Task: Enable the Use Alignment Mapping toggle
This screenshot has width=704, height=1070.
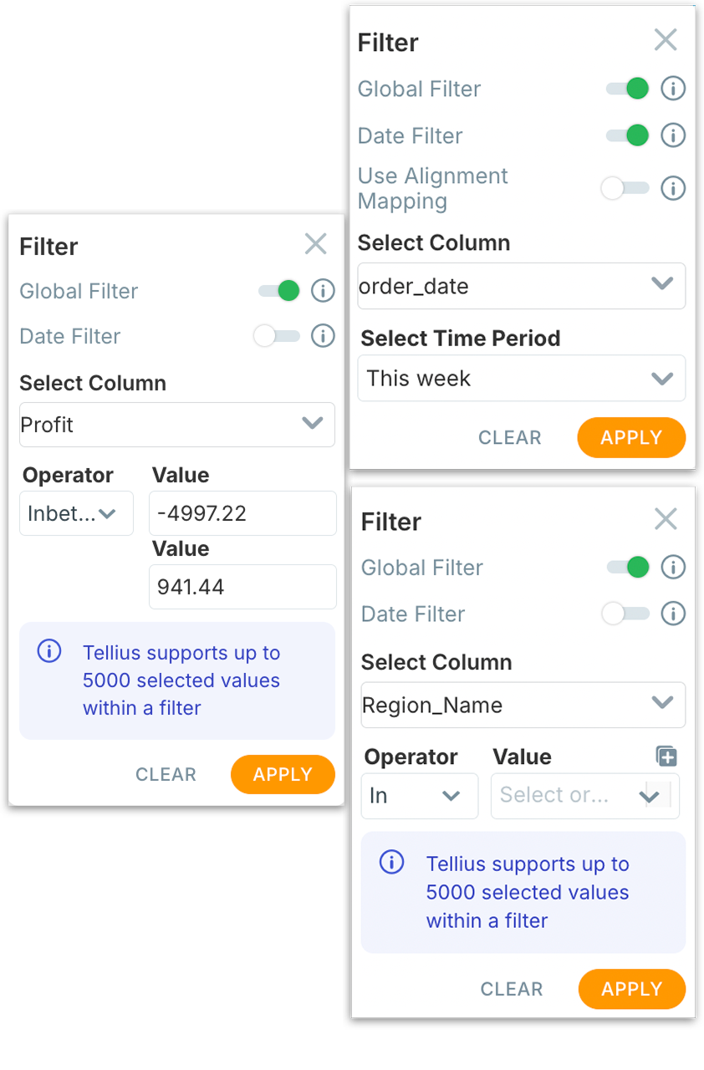Action: click(625, 188)
